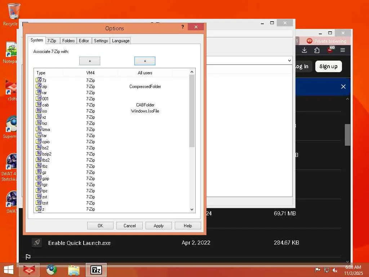Switch to the Language tab
Viewport: 369px width, 277px height.
coord(121,40)
